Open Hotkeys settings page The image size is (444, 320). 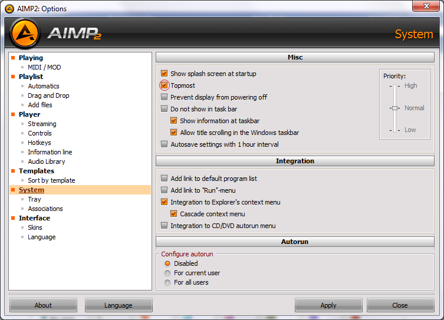tap(40, 143)
